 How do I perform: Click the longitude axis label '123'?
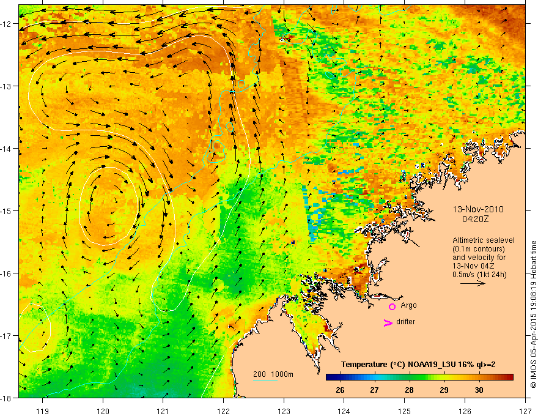284,411
